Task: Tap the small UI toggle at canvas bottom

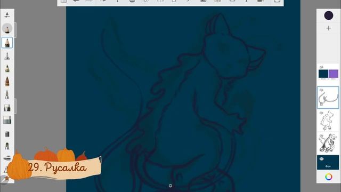Action: [x=170, y=186]
